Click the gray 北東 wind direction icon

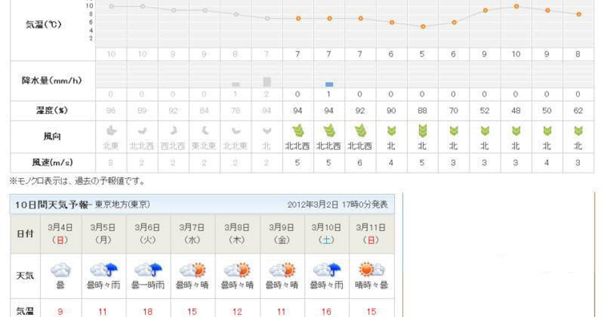click(111, 131)
